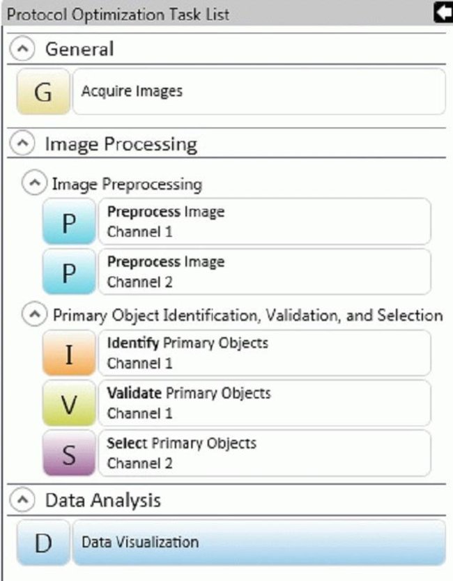The width and height of the screenshot is (453, 581).
Task: Click the Data Visualization D icon
Action: (43, 541)
